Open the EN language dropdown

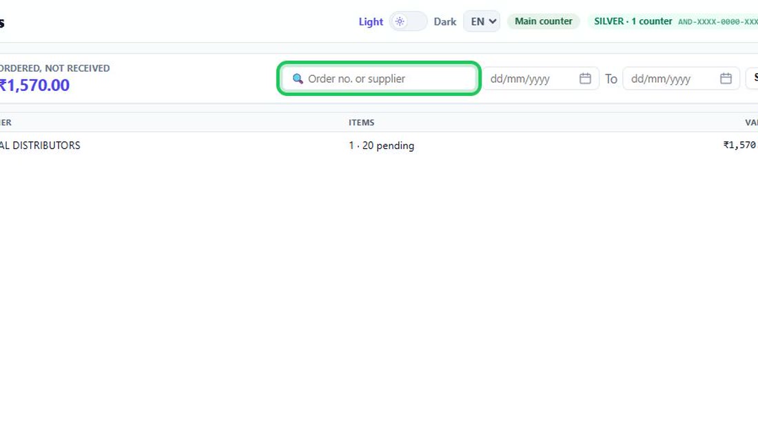pyautogui.click(x=482, y=21)
